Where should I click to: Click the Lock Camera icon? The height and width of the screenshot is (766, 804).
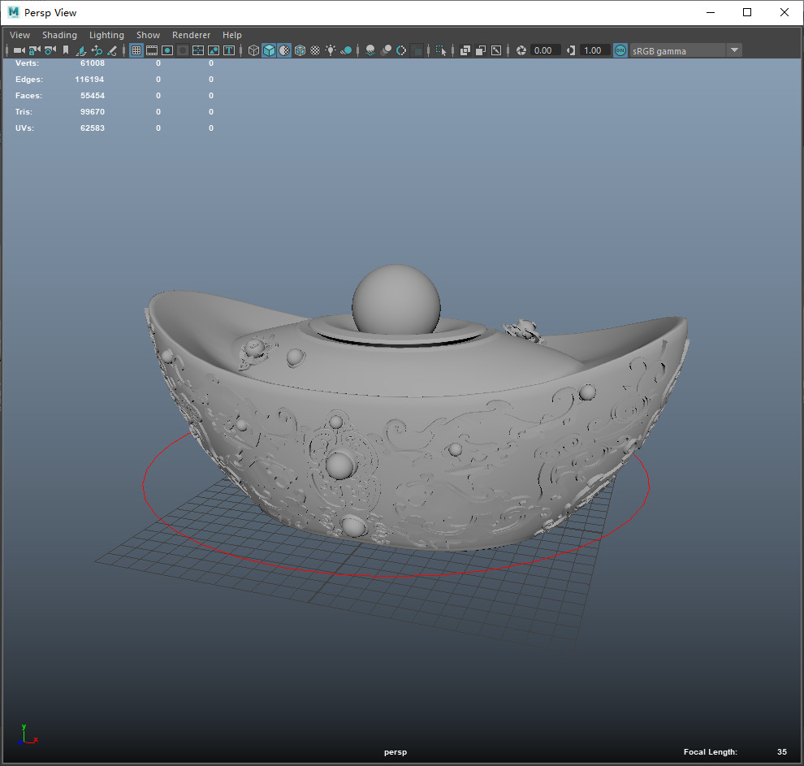click(x=34, y=50)
